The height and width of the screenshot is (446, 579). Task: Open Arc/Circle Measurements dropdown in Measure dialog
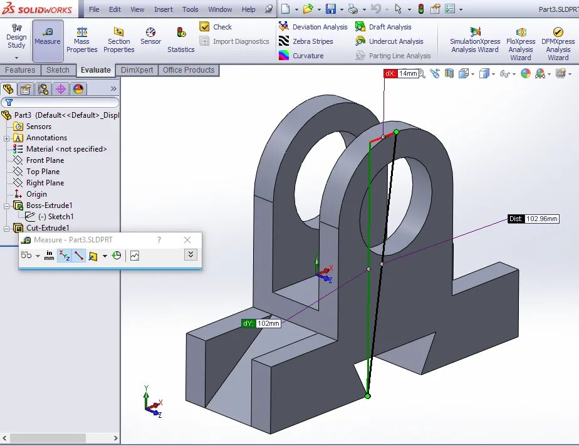coord(38,256)
